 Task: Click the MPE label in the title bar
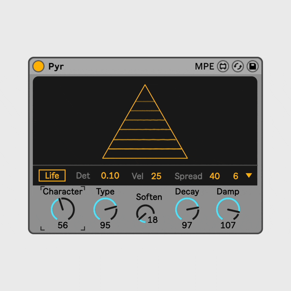[x=204, y=66]
